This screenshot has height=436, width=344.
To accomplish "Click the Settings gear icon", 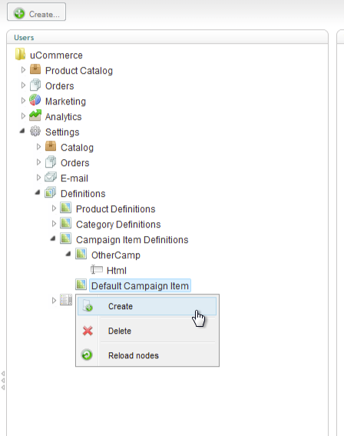I will [35, 131].
